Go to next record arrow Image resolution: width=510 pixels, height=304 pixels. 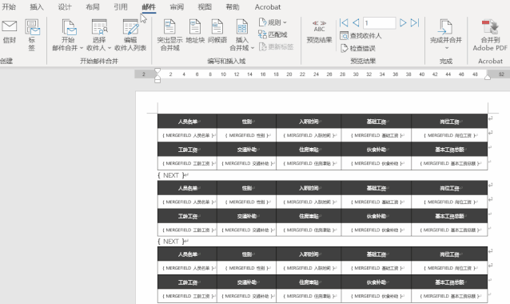[403, 22]
